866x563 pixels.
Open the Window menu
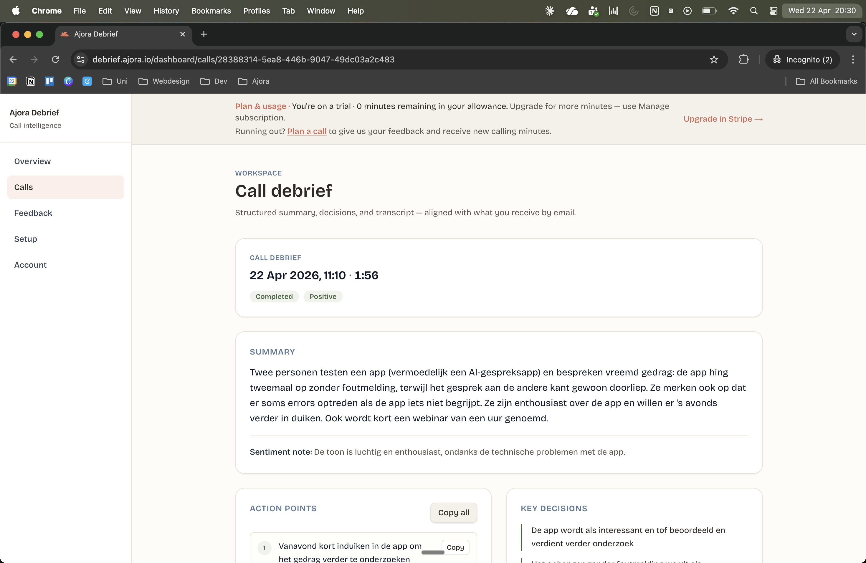click(321, 11)
